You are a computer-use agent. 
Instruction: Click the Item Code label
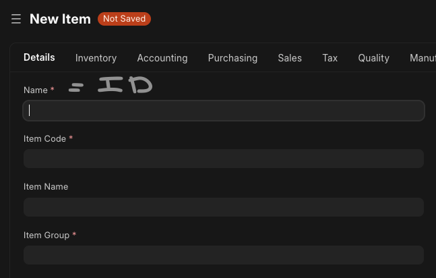(x=44, y=138)
